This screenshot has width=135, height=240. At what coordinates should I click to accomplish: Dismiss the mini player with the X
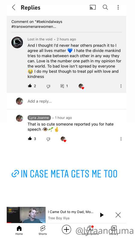point(118,215)
